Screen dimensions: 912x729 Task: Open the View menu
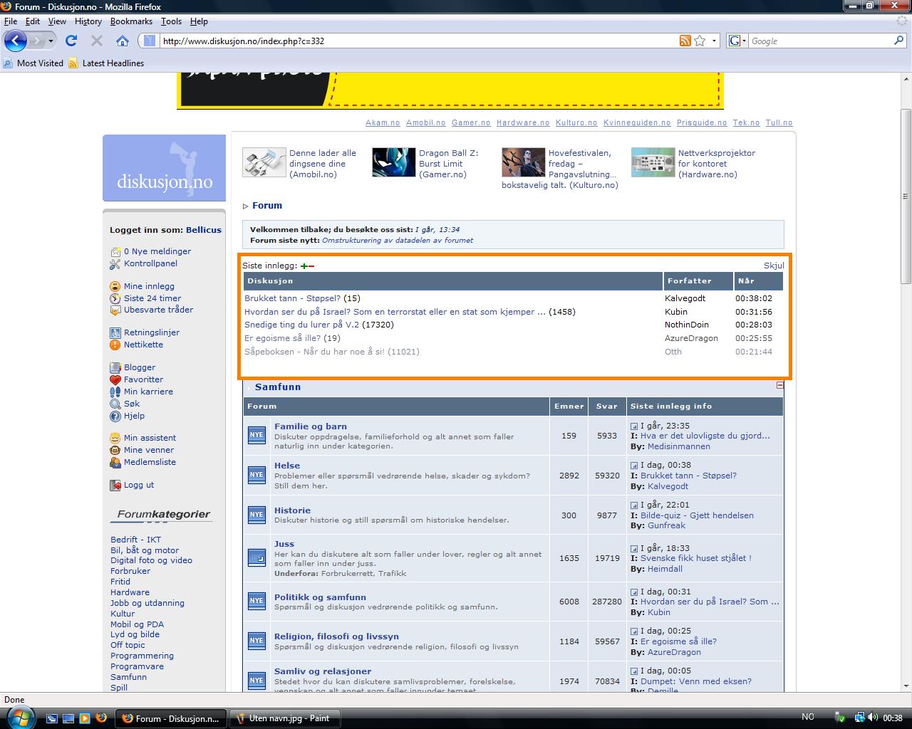pos(57,21)
